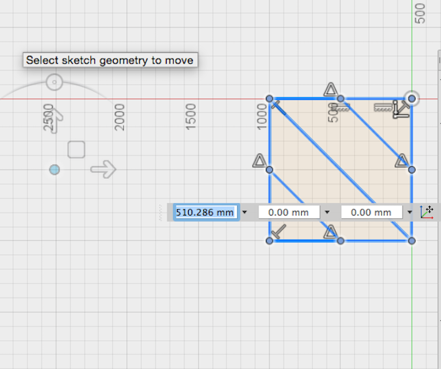Click the parallel constraint glyph beside the inner 500 label
The image size is (441, 369).
[341, 107]
